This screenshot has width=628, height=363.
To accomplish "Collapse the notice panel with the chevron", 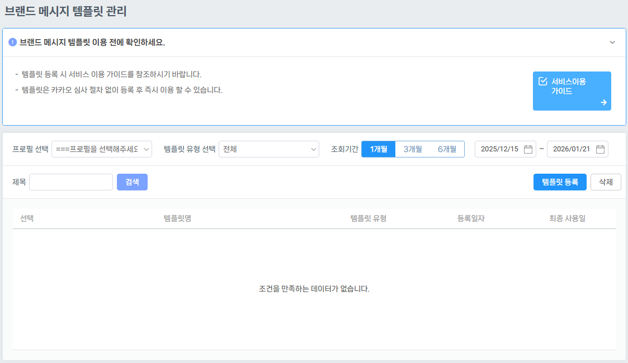I will click(x=612, y=42).
